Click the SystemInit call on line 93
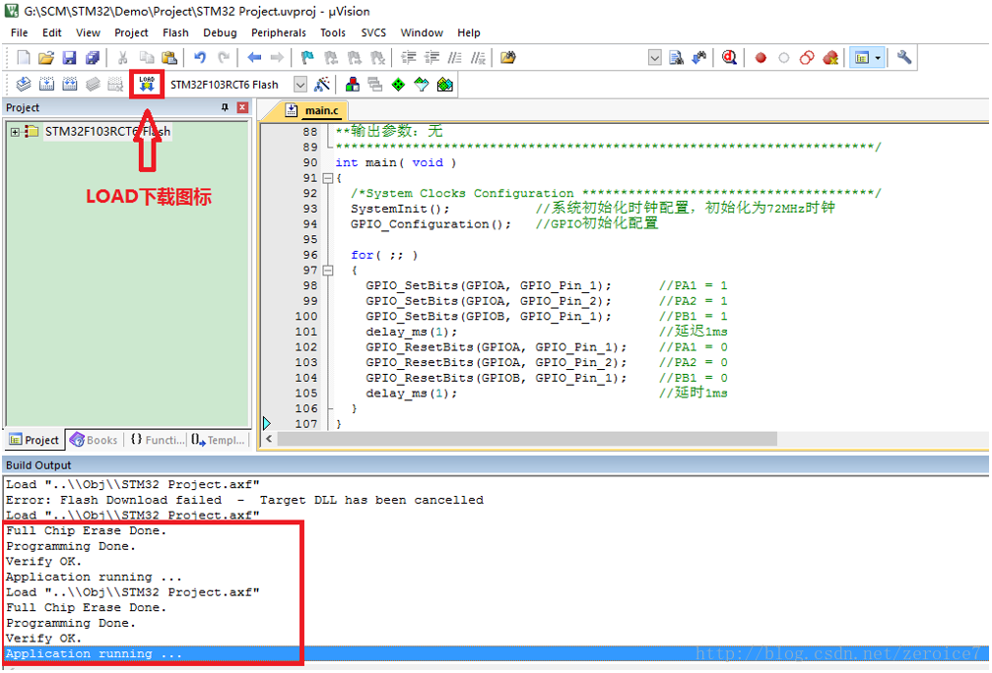 (x=400, y=209)
